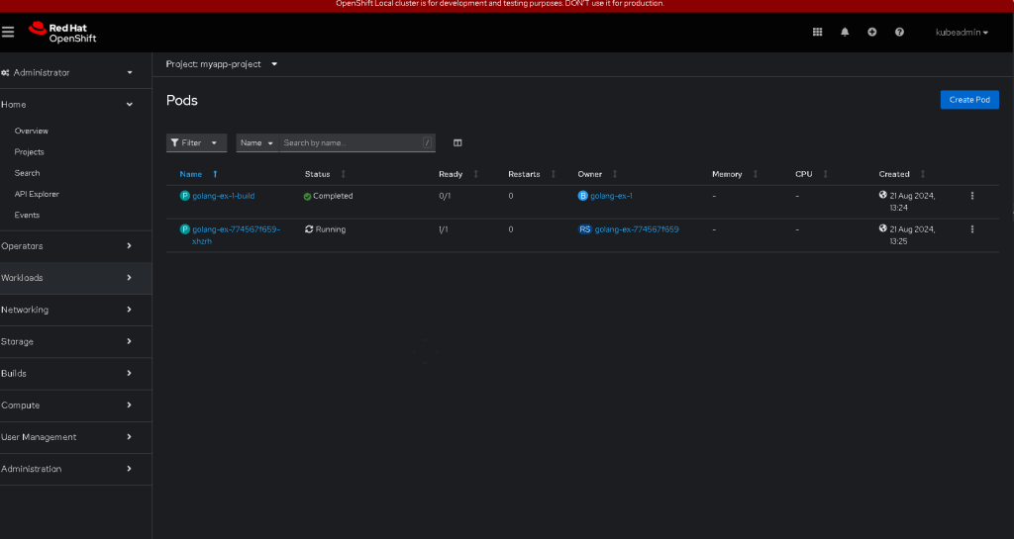Sort by the Memory column
This screenshot has width=1014, height=539.
(734, 174)
